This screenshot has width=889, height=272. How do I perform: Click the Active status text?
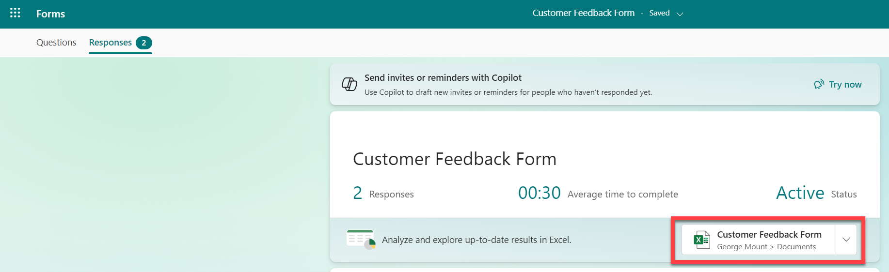coord(800,193)
